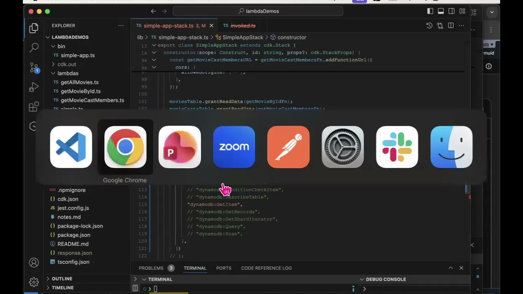Toggle the bottom panel layout icon

(441, 11)
